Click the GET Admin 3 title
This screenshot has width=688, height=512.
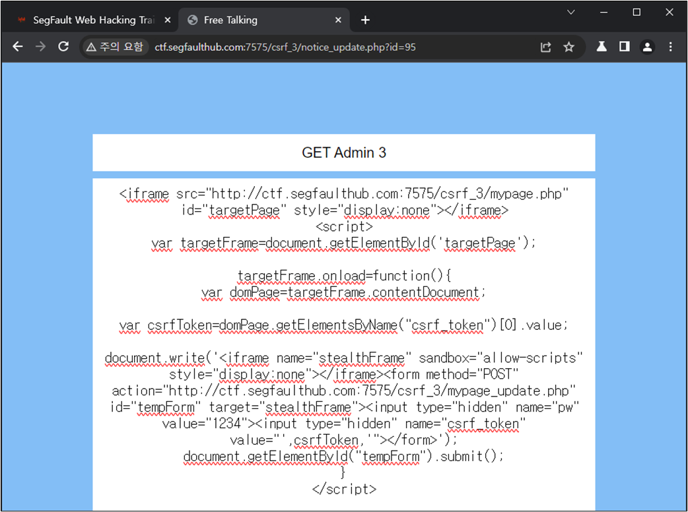click(x=344, y=152)
